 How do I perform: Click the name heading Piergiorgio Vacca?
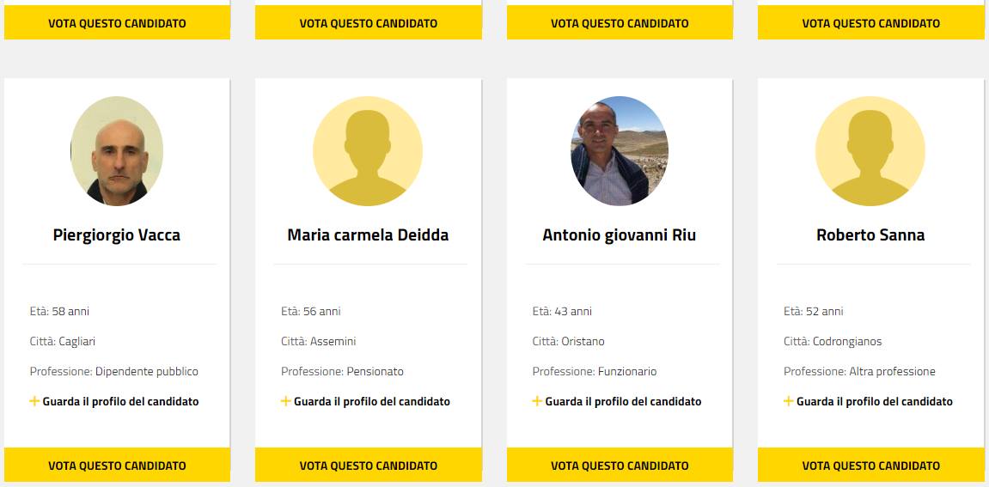pos(117,234)
